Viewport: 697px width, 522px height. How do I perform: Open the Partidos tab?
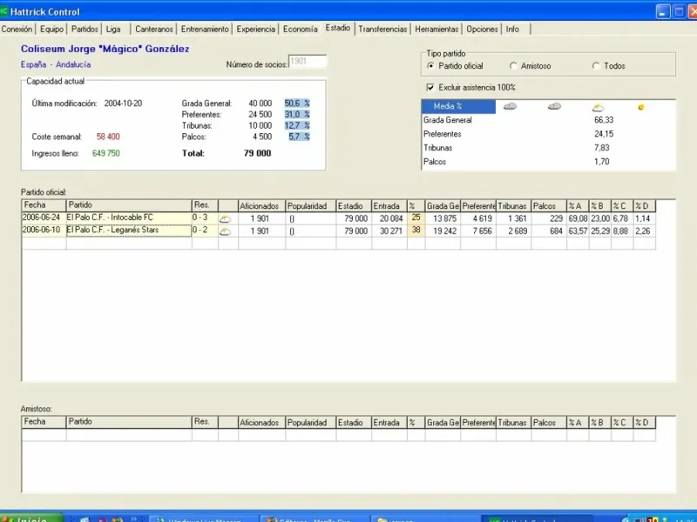tap(85, 30)
